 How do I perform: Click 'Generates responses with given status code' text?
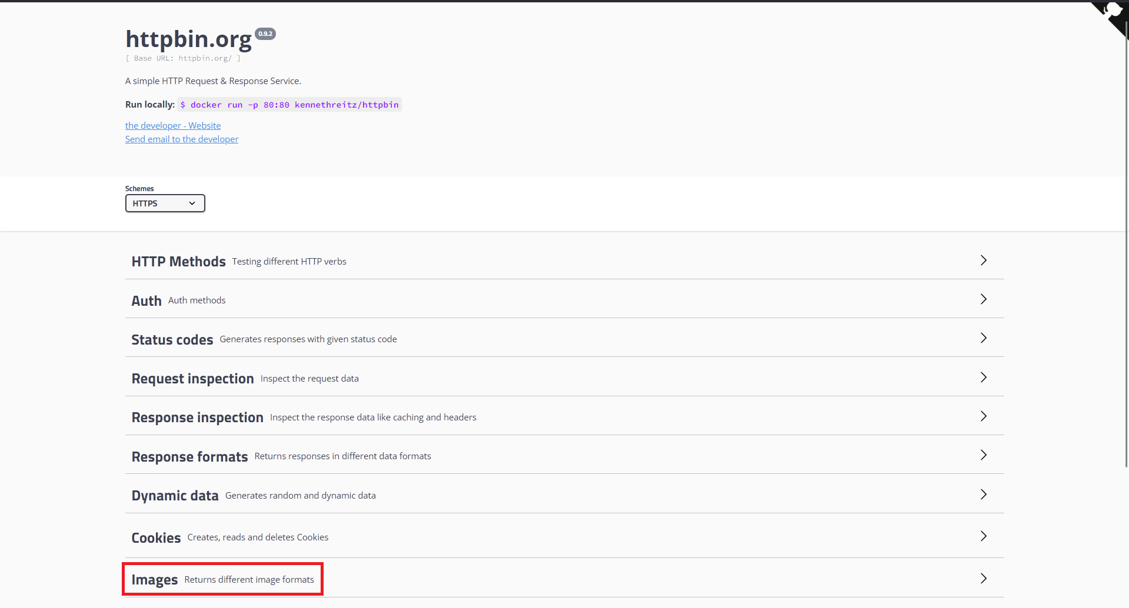click(x=308, y=339)
